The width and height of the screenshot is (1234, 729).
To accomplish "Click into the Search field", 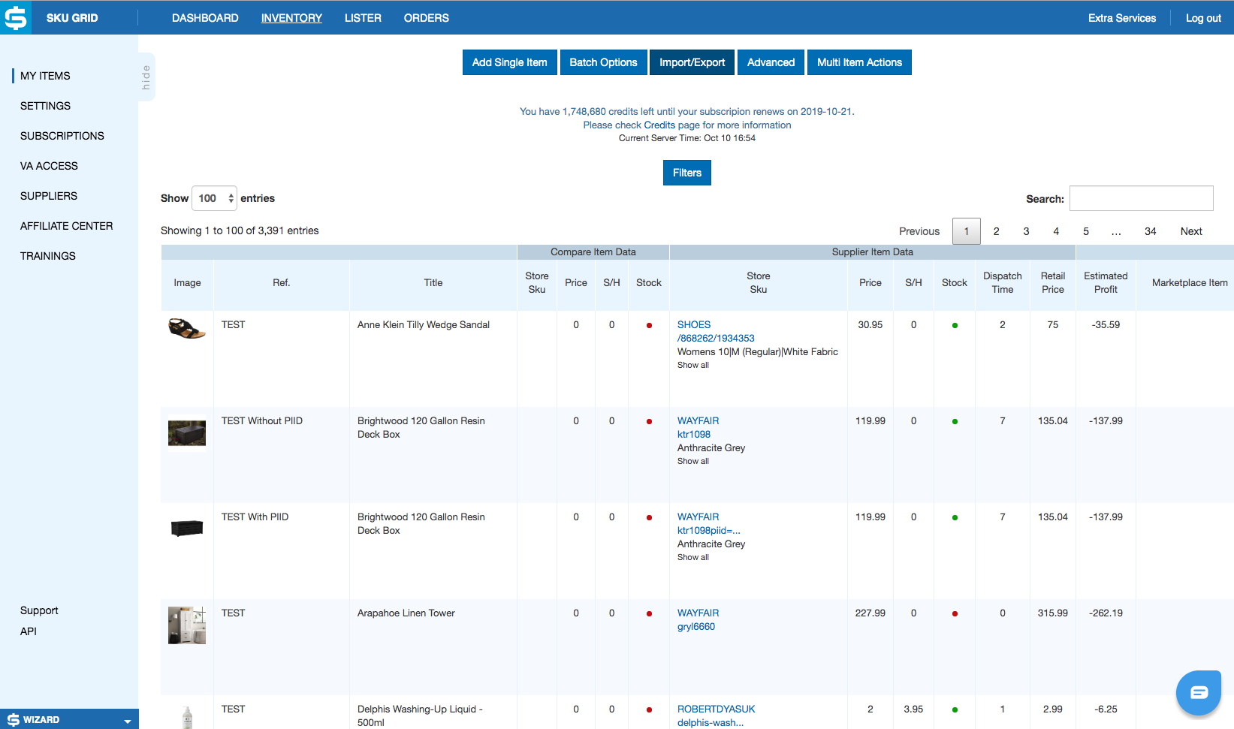I will point(1141,198).
